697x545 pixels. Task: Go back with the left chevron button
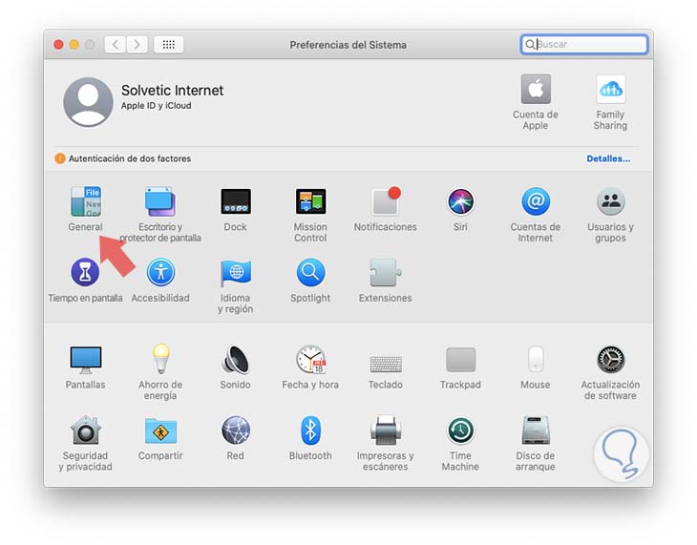point(116,45)
